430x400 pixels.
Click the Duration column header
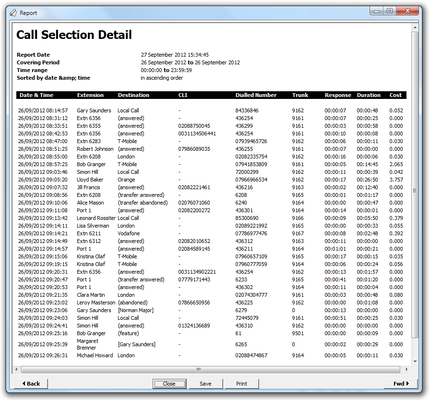[369, 95]
